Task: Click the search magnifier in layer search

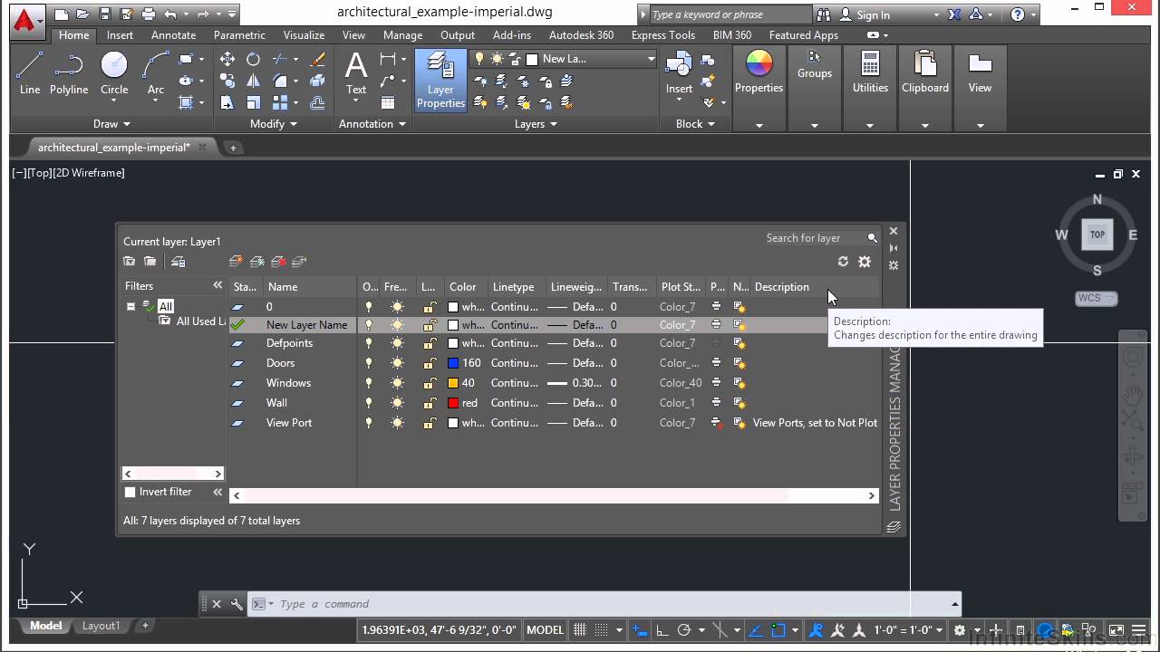Action: click(872, 238)
